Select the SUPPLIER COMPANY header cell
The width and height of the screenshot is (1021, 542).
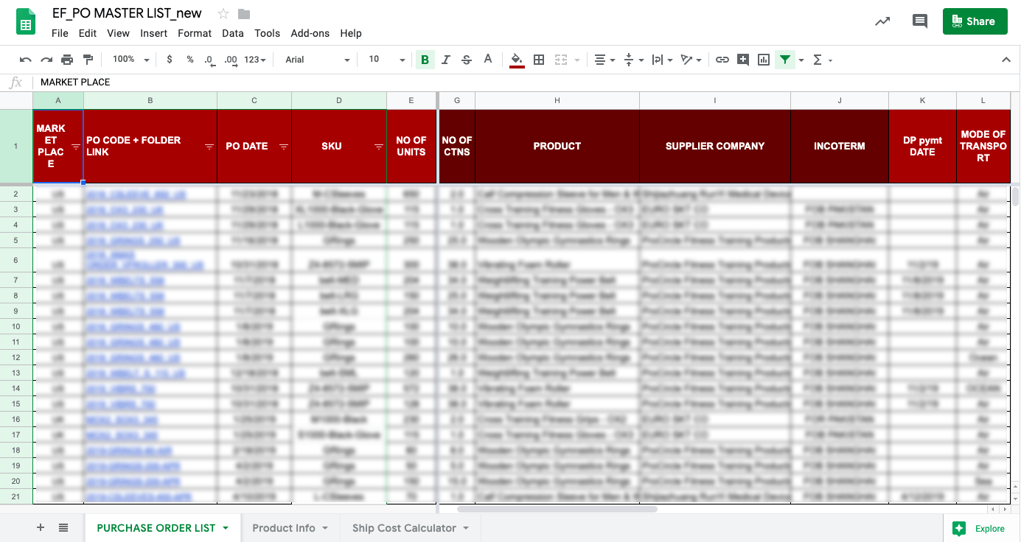[715, 147]
